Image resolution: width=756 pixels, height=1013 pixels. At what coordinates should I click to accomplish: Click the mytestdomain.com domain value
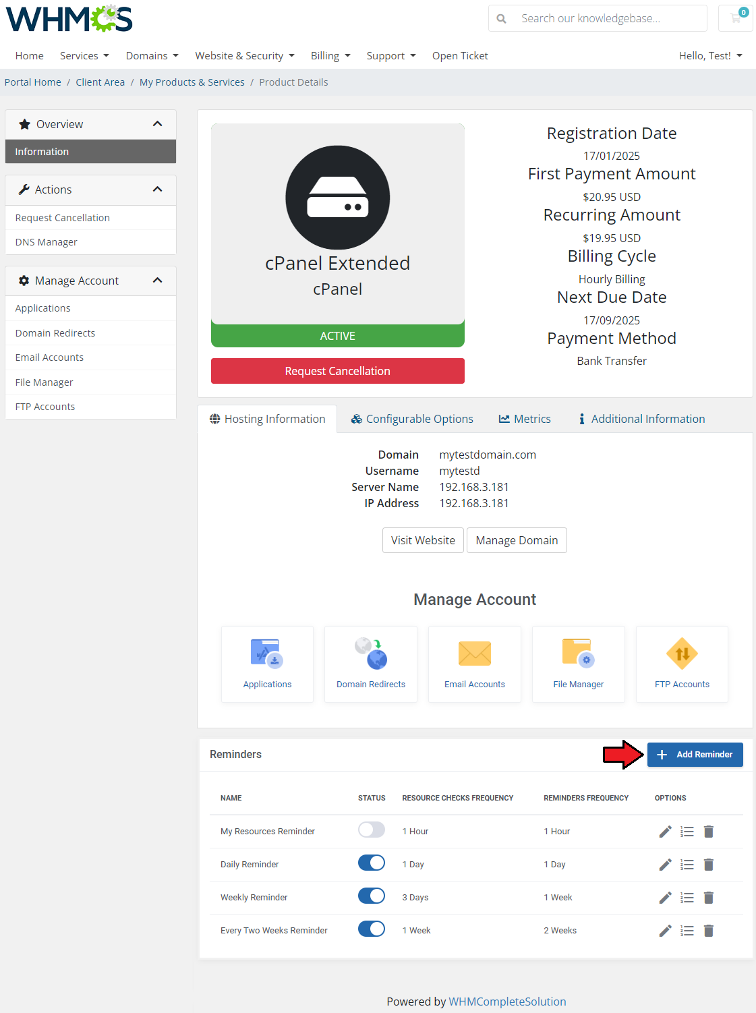tap(488, 455)
